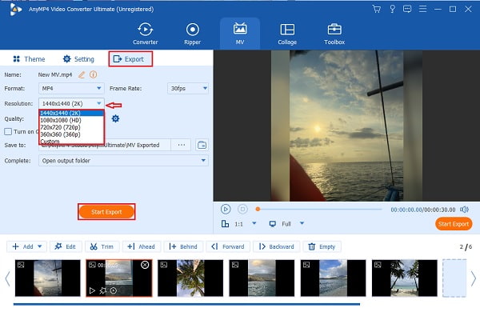Empty the timeline with trash button

coord(322,246)
